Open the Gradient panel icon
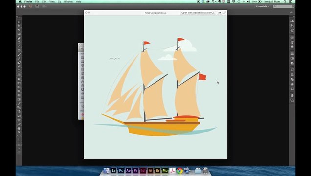The height and width of the screenshot is (176, 311). pos(292,59)
